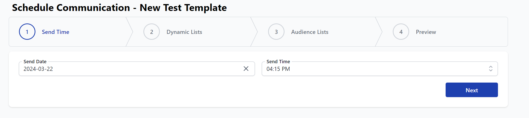Jump to the Preview step

tap(426, 32)
